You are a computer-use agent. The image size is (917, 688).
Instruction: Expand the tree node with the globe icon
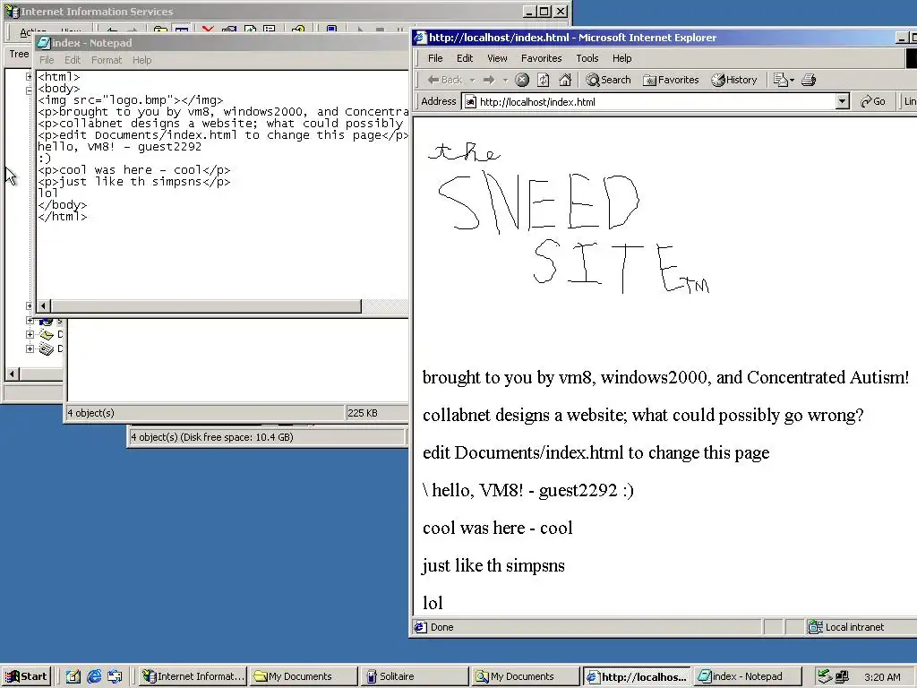[30, 321]
